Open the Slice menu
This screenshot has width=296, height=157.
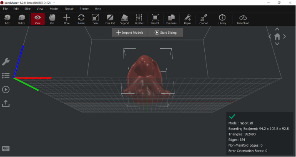coord(28,9)
